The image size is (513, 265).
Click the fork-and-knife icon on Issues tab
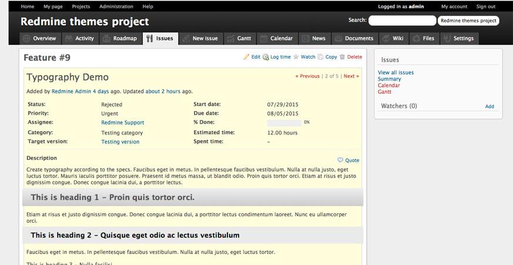(149, 38)
